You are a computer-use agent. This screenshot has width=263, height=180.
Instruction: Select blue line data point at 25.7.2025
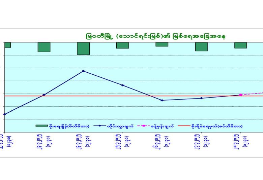123,85
